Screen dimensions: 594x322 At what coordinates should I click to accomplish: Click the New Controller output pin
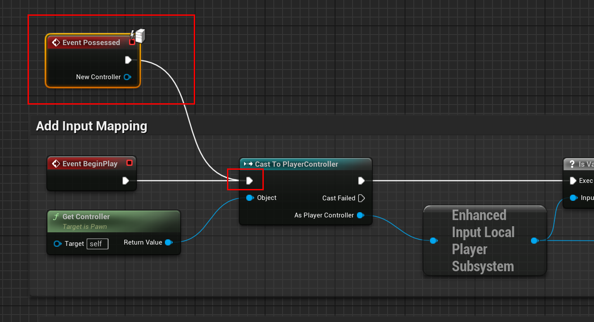coord(127,77)
